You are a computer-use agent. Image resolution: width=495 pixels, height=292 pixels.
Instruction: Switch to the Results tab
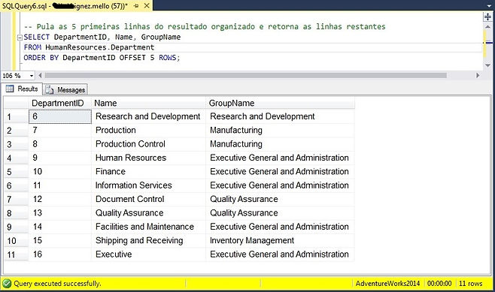pyautogui.click(x=22, y=89)
